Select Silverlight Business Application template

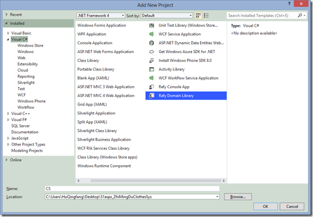tap(104, 140)
